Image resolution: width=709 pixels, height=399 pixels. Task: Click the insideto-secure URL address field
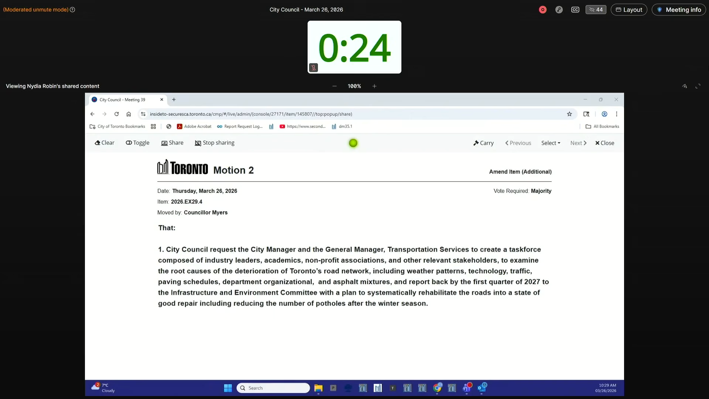(x=251, y=114)
